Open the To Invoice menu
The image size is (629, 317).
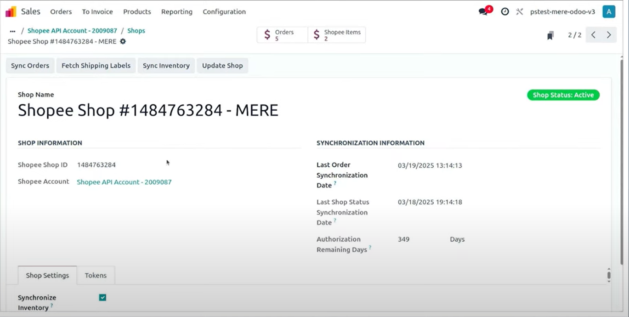(97, 11)
